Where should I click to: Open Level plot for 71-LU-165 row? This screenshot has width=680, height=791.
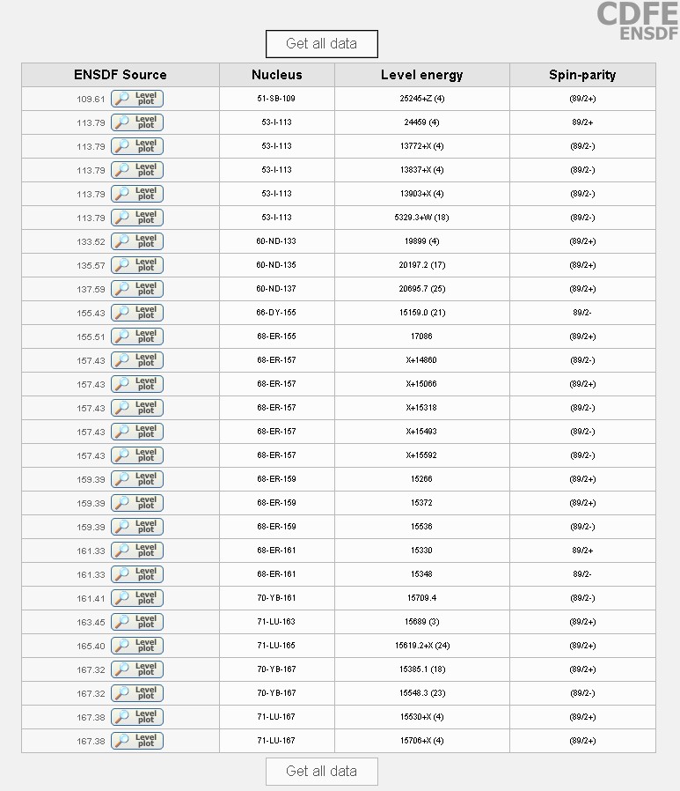(x=137, y=646)
